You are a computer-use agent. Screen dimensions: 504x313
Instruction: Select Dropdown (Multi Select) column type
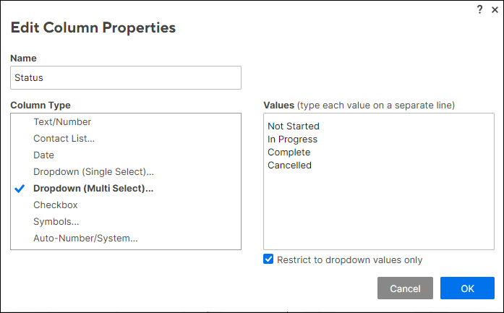pyautogui.click(x=93, y=189)
